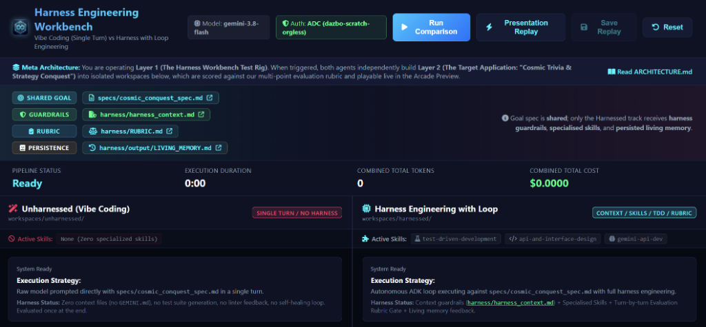706x327 pixels.
Task: Click the prohibited icon next to Active Skills
Action: [x=12, y=239]
